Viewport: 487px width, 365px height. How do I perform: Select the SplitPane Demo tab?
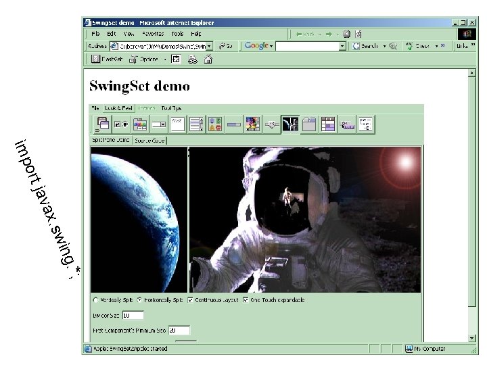[111, 140]
